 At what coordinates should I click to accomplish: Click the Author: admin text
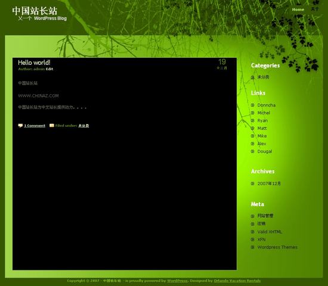click(32, 69)
